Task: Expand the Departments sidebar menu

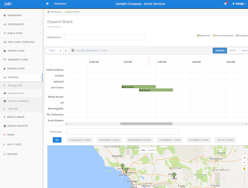Action: (21, 24)
